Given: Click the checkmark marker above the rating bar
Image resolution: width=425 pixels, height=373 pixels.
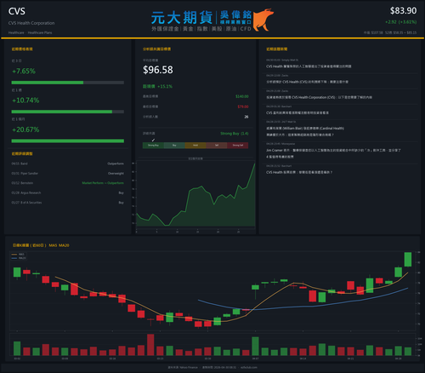Looking at the screenshot, I should coord(153,140).
